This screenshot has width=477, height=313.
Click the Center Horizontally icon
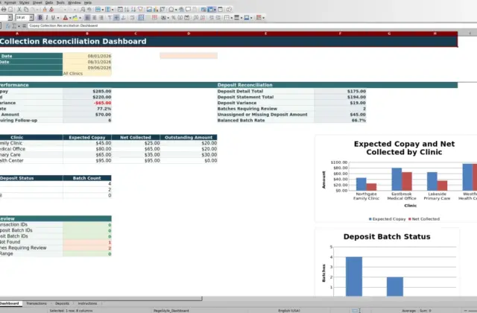[95, 18]
